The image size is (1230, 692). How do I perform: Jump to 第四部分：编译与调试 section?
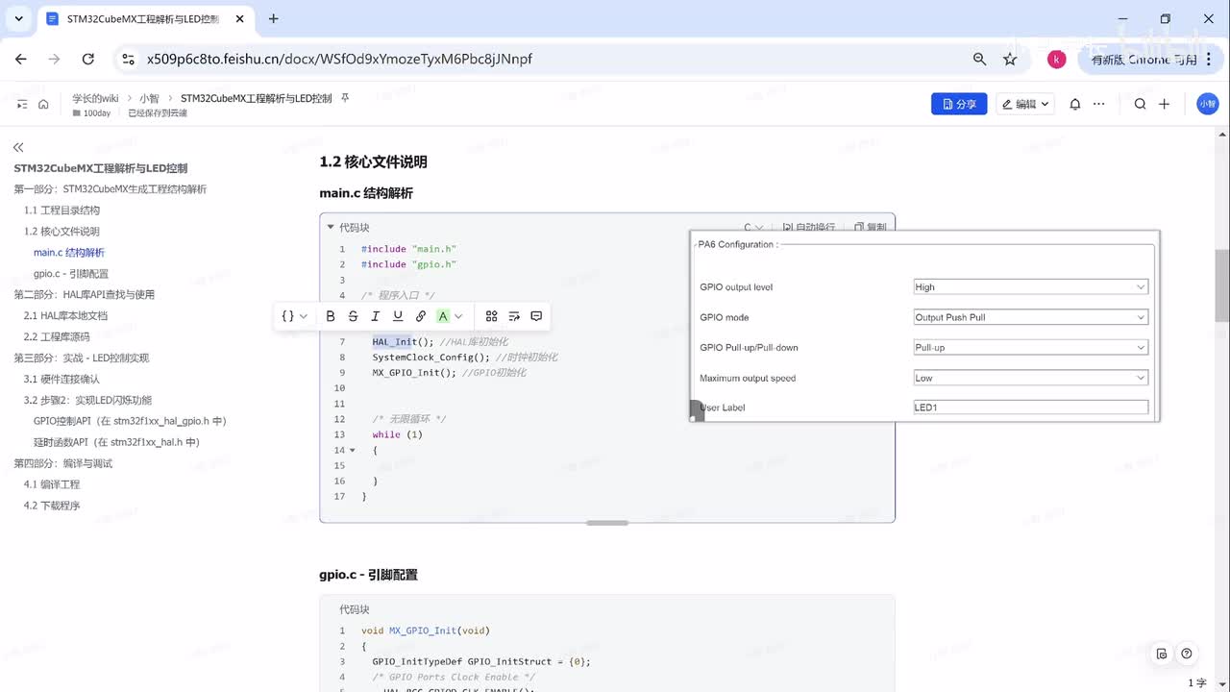(x=62, y=463)
